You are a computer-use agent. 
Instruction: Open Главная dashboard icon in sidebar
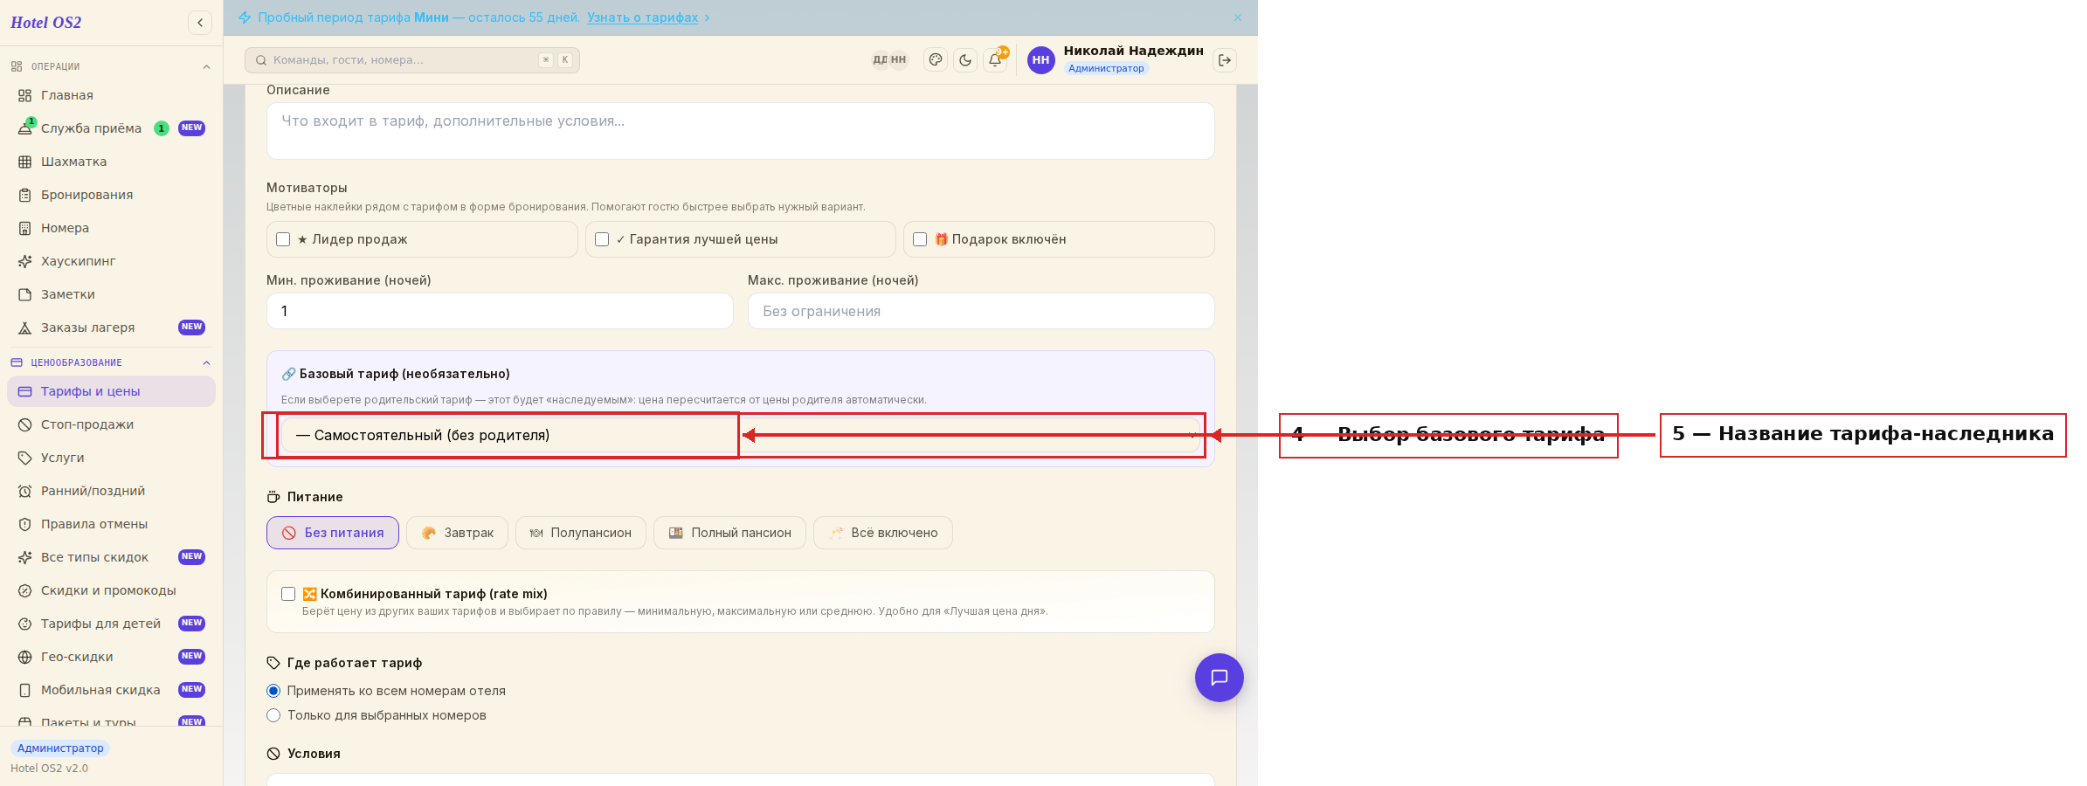pyautogui.click(x=25, y=95)
